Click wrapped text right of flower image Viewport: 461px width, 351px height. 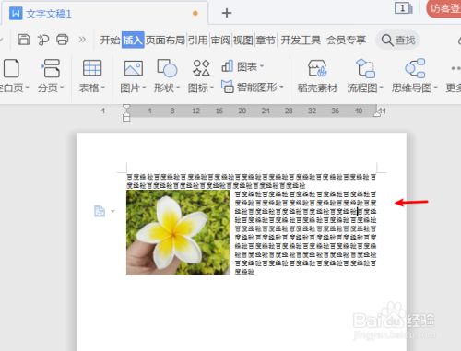(x=305, y=233)
